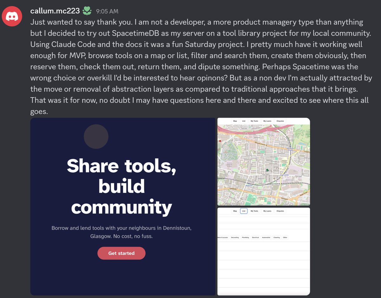Open Disputes tab in the list screenshot
The height and width of the screenshot is (298, 381).
(x=280, y=211)
